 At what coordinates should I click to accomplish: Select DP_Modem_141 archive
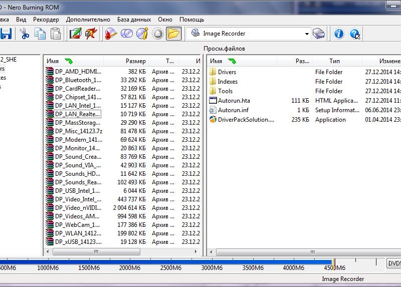point(79,140)
